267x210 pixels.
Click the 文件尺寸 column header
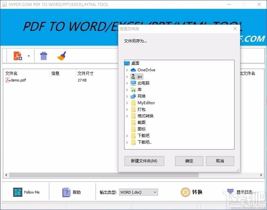coord(85,73)
